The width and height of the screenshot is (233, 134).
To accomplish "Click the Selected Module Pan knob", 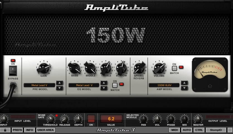I will [144, 119].
